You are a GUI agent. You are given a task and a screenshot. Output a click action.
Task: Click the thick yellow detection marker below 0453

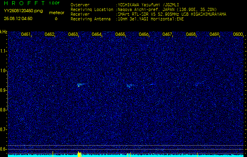point(79,154)
